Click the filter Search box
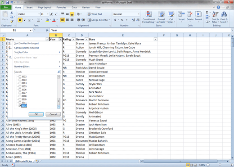This screenshot has height=167, width=234. (37, 72)
